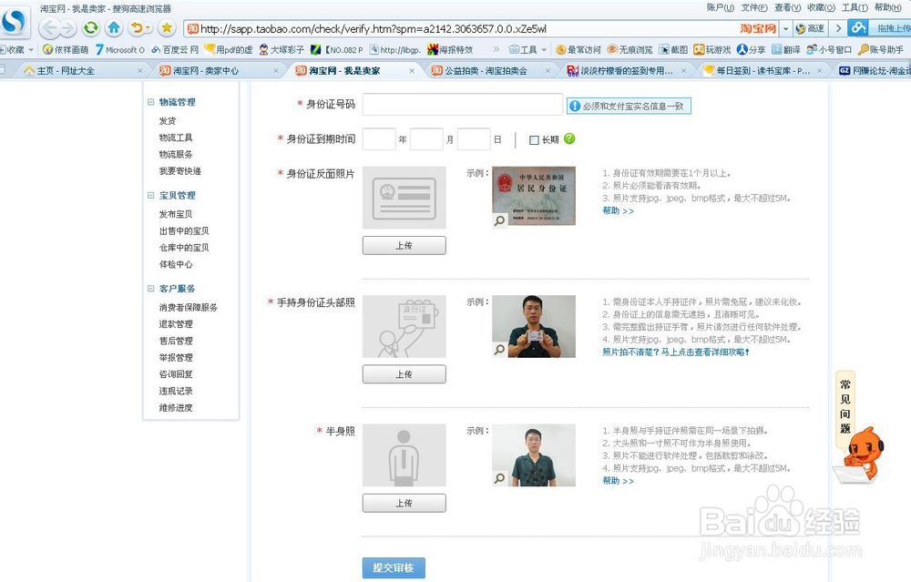Open a 小号窗口 window
The width and height of the screenshot is (911, 582).
(829, 50)
